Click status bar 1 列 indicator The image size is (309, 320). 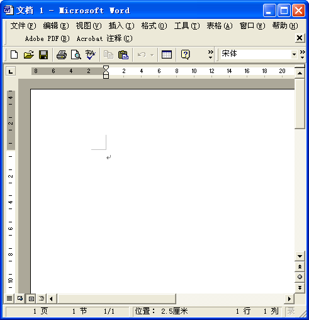[x=271, y=311]
